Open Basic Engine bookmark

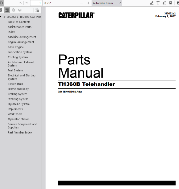pos(16,47)
